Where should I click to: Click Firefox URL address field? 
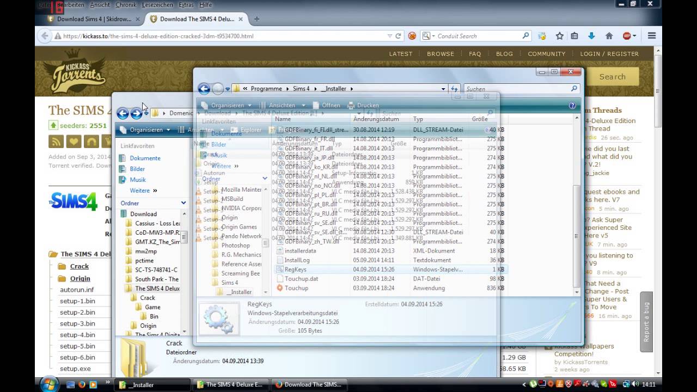coord(223,36)
